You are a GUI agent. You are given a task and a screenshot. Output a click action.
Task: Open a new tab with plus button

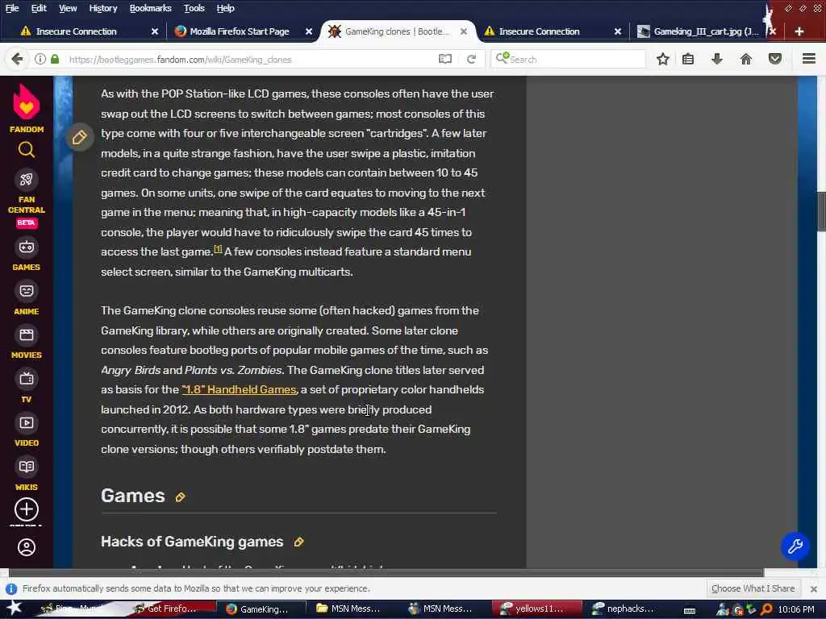pos(799,31)
